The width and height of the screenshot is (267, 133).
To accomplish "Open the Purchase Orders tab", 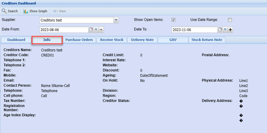I will 79,40.
